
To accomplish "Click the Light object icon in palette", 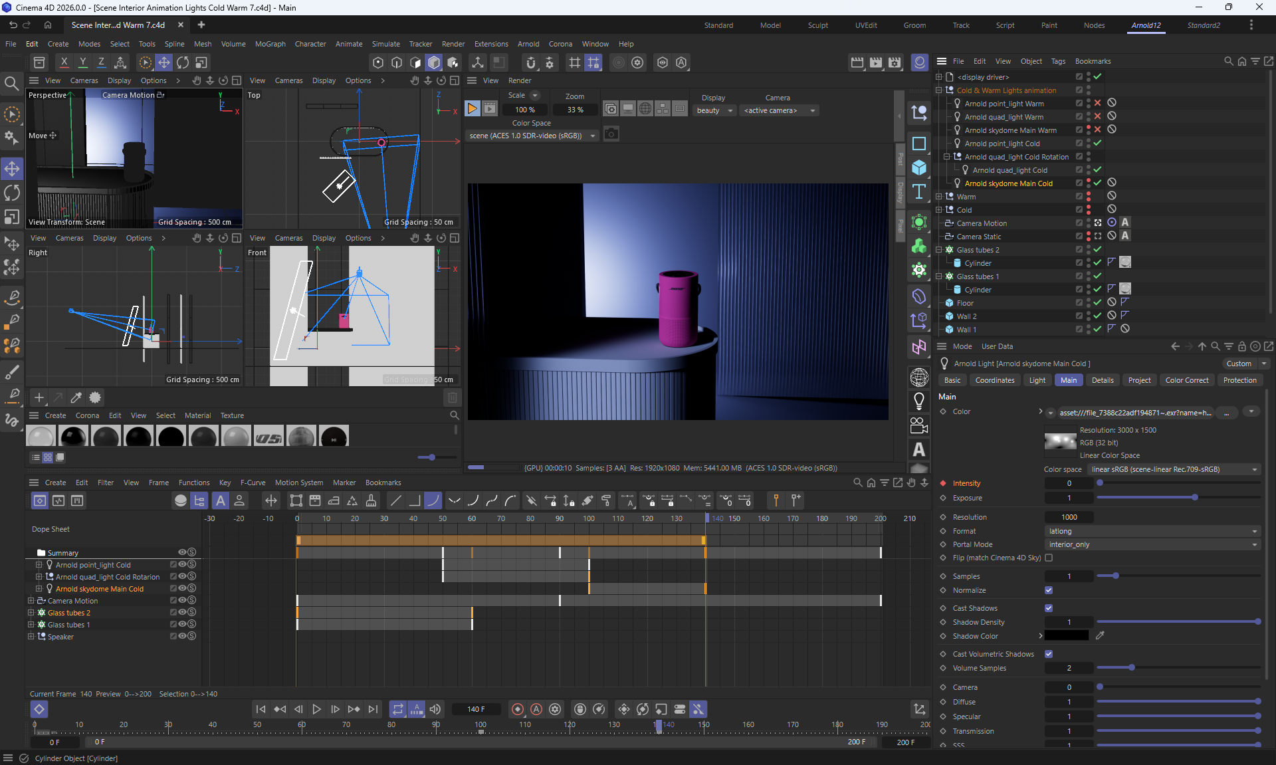I will (x=919, y=401).
